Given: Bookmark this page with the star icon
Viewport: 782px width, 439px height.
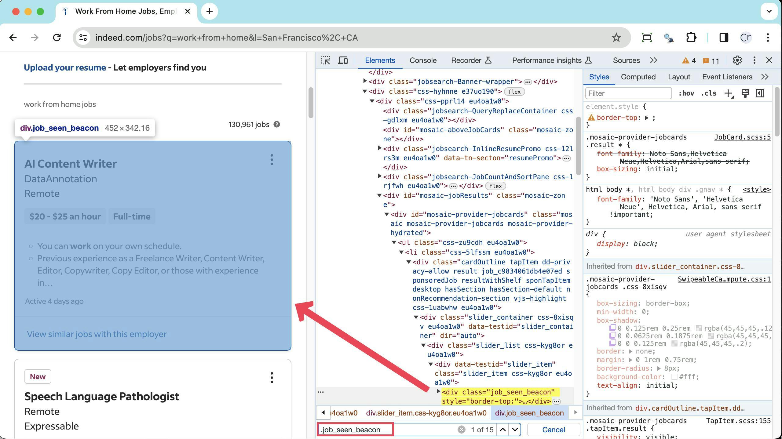Looking at the screenshot, I should click(616, 38).
